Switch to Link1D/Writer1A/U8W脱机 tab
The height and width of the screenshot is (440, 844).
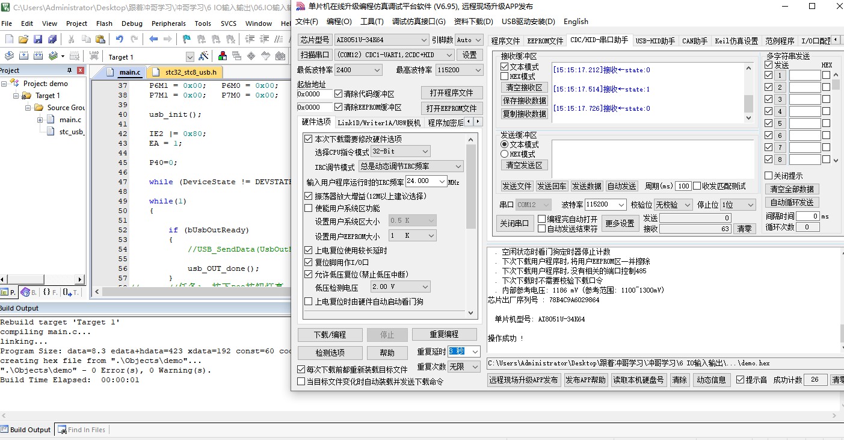click(379, 122)
